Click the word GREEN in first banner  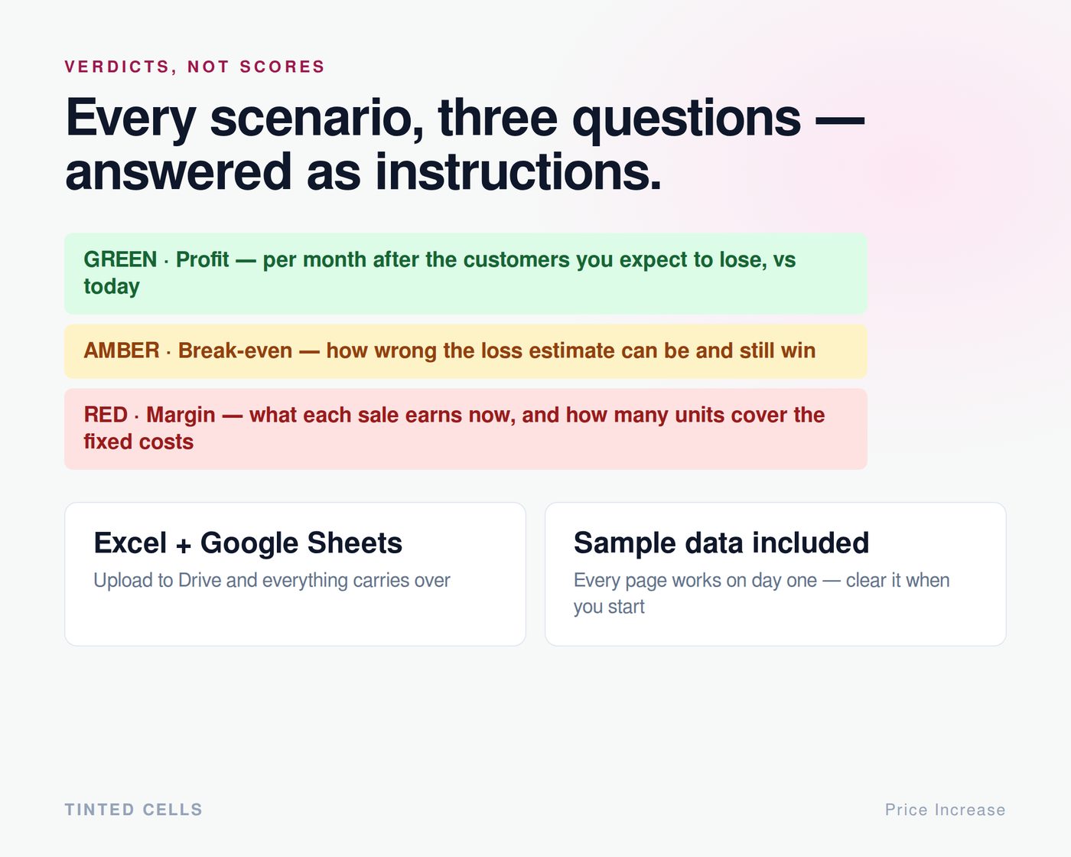point(120,259)
